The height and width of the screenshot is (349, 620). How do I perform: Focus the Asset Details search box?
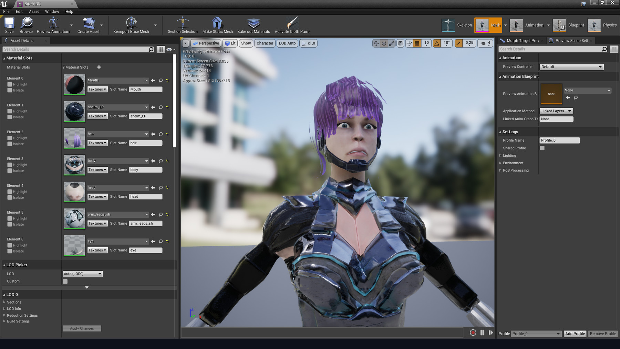pos(78,50)
